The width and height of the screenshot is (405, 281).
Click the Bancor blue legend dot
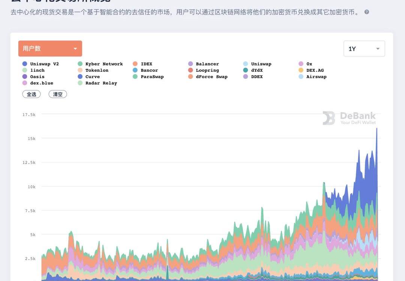tap(135, 70)
